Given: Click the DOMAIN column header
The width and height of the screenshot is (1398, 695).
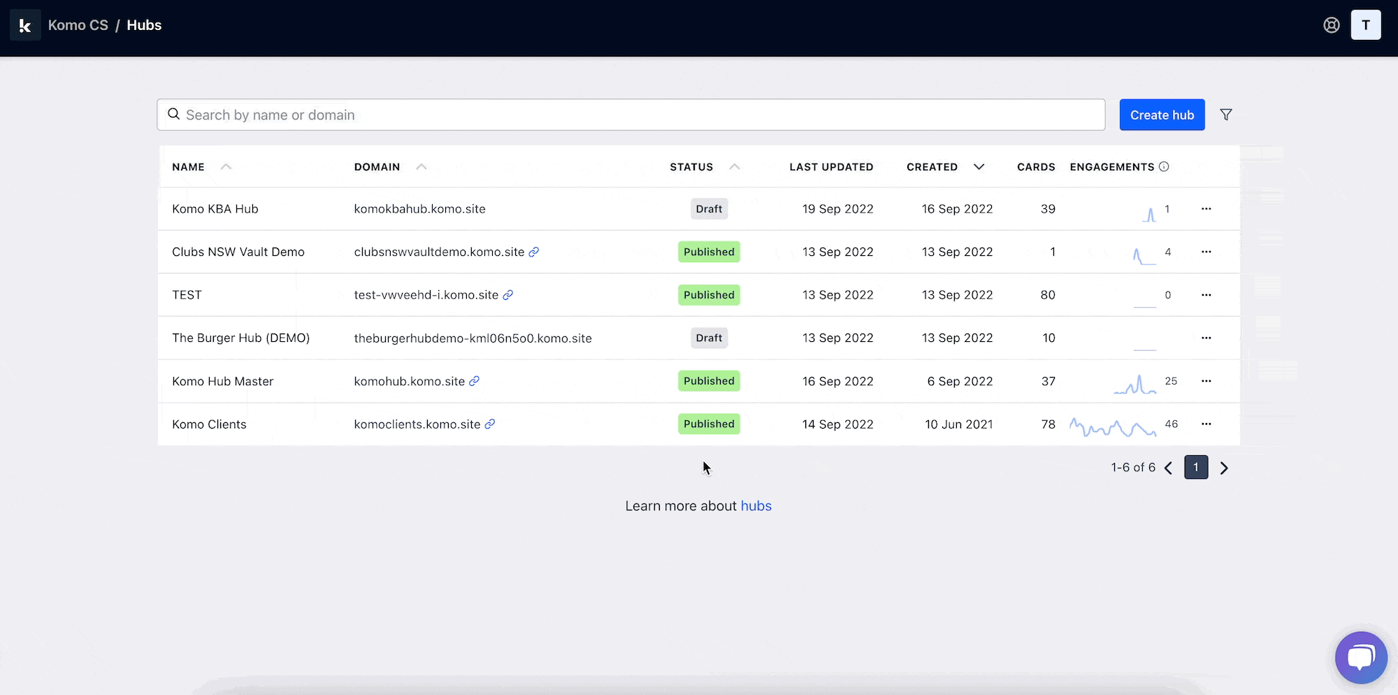Looking at the screenshot, I should click(377, 167).
